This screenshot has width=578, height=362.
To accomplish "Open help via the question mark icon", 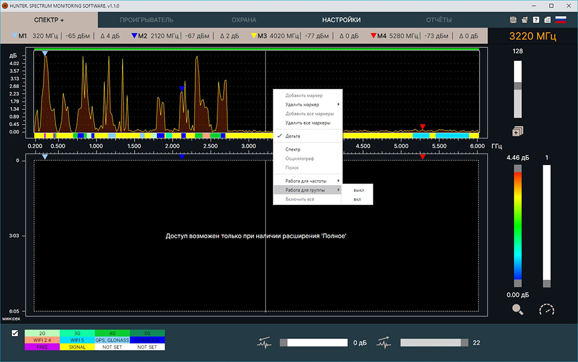I will pos(536,20).
